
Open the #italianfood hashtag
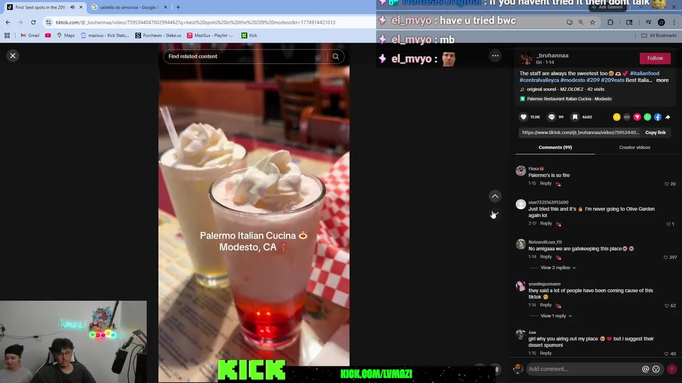pyautogui.click(x=645, y=73)
